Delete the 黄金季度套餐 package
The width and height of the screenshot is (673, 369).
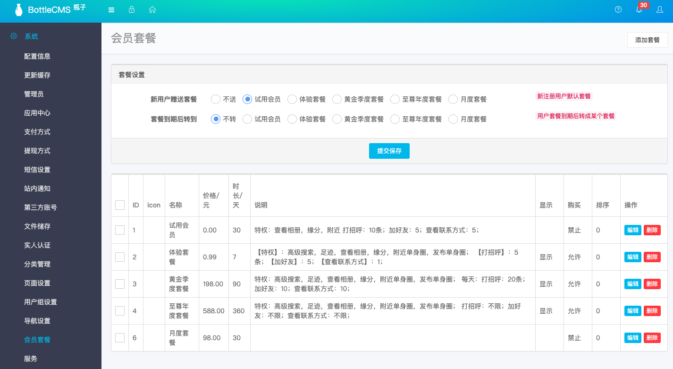[652, 284]
